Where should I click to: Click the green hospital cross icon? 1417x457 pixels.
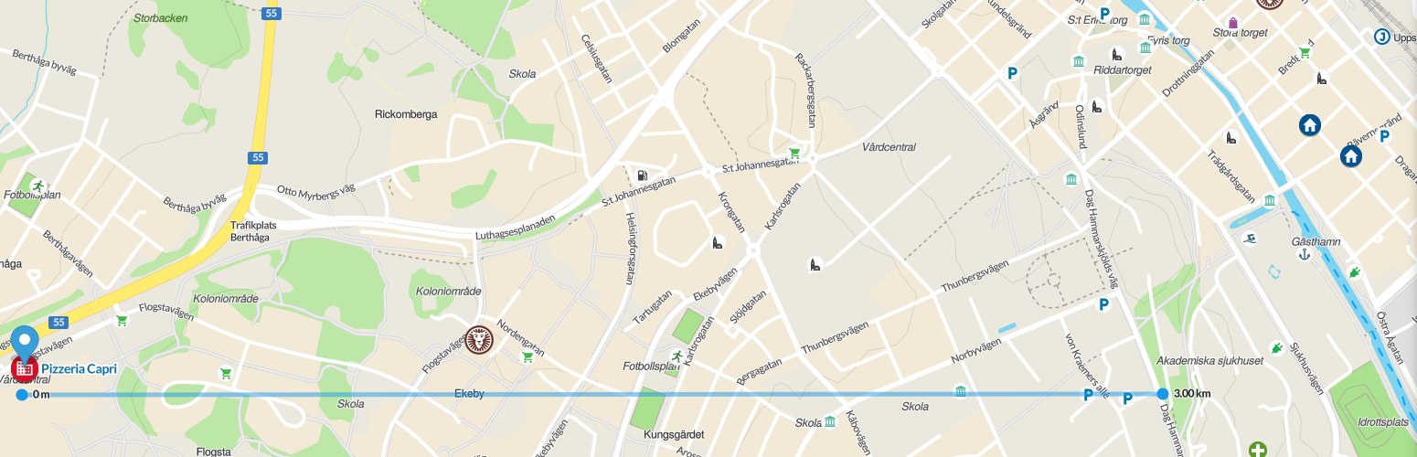pos(1259,450)
